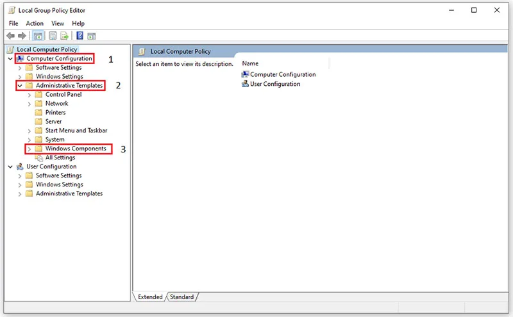This screenshot has height=317, width=513.
Task: Select Computer Configuration text in right pane
Action: click(283, 74)
